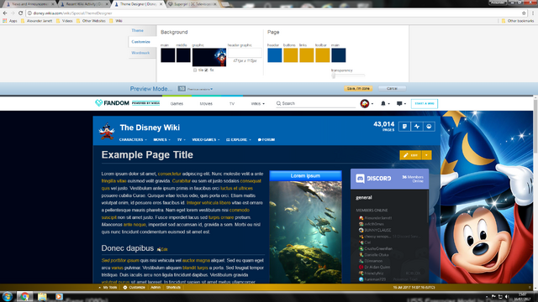Open the Edit button dropdown arrow
538x302 pixels.
point(426,155)
